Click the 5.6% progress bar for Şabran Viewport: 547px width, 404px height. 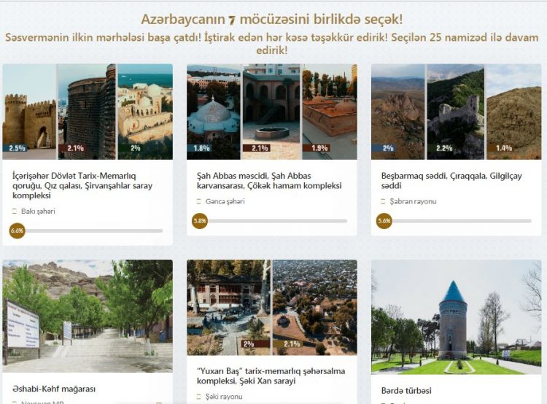(x=454, y=221)
